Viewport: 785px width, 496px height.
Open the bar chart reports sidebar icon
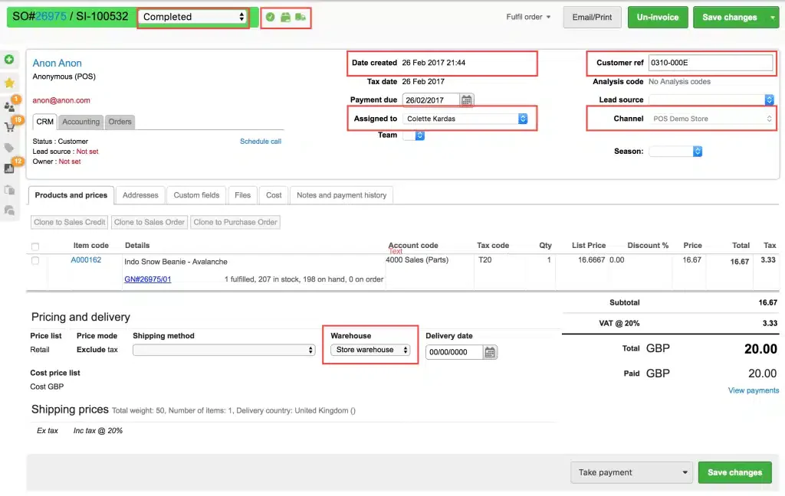(x=9, y=168)
